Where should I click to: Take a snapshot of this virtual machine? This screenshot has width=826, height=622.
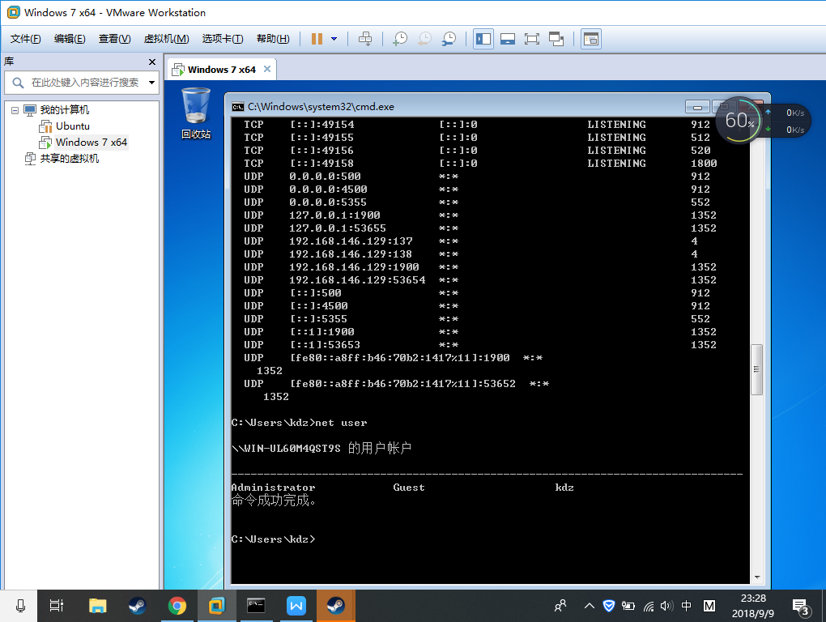click(399, 39)
